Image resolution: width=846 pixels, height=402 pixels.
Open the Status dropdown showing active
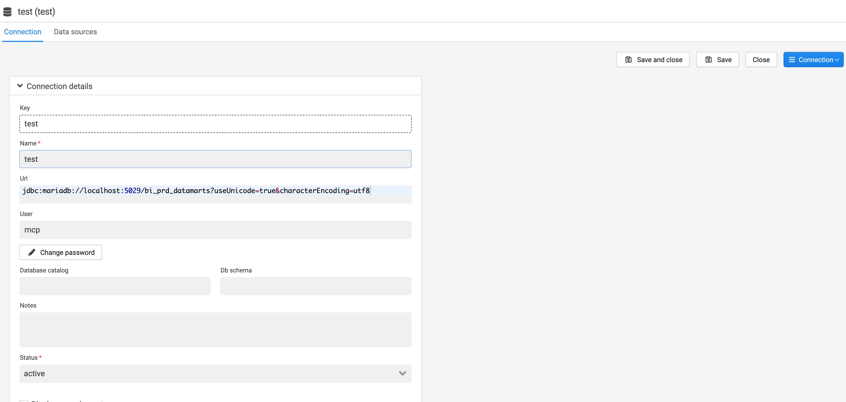tap(215, 373)
